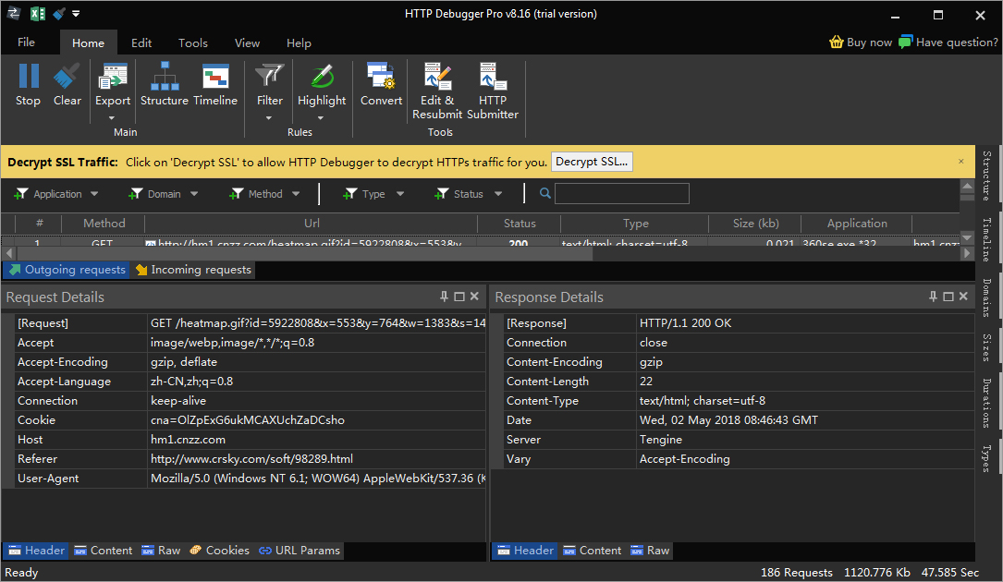Click the Have question? link
The image size is (1003, 582).
point(956,42)
